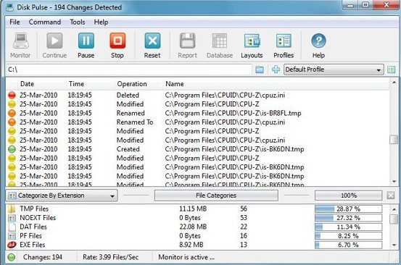Select the is-BR8FL.tmp file path
Image resolution: width=401 pixels, height=265 pixels.
point(233,113)
